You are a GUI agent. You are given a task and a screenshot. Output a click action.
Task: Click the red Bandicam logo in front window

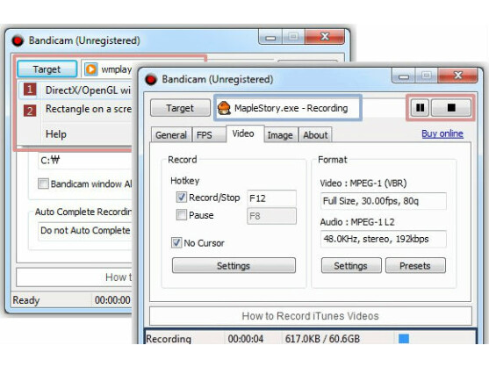151,80
